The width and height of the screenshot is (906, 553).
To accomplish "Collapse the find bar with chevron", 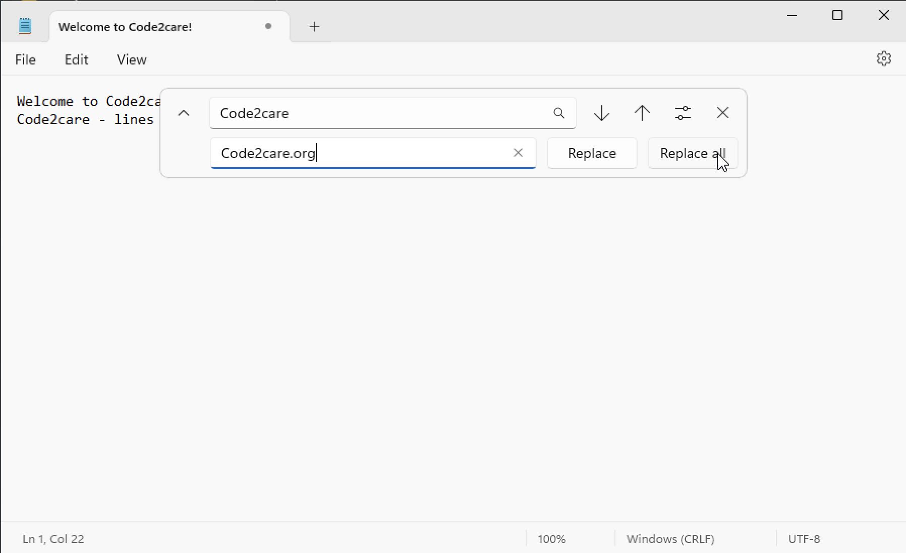I will point(184,112).
